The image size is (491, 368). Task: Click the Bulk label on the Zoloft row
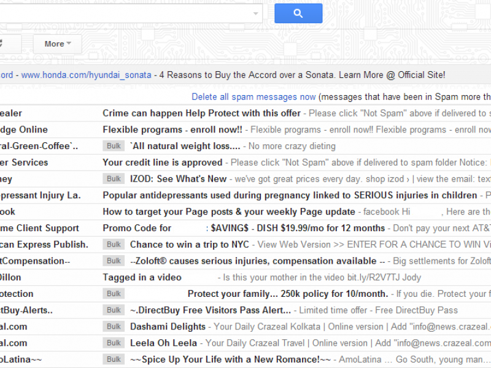[114, 261]
